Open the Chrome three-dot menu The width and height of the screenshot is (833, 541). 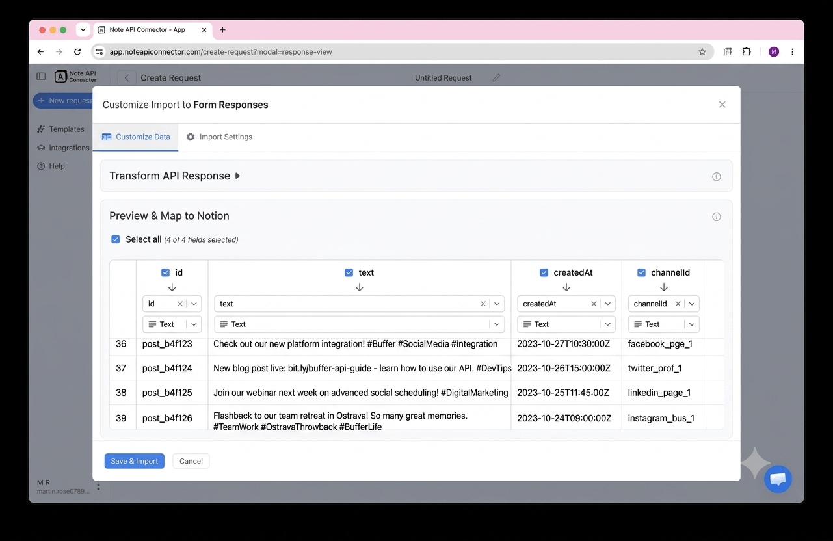pos(792,52)
